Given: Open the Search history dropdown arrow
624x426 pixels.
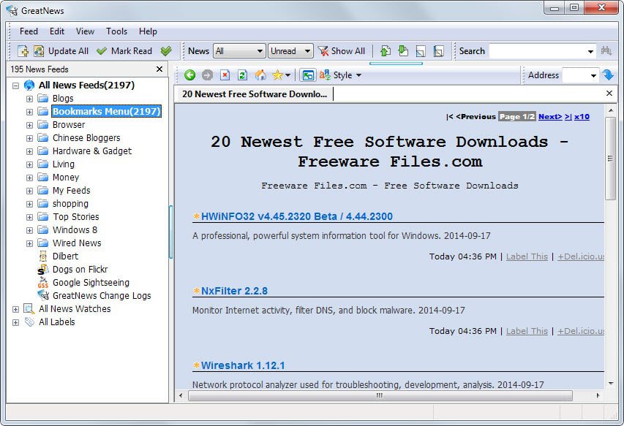Looking at the screenshot, I should [x=590, y=51].
